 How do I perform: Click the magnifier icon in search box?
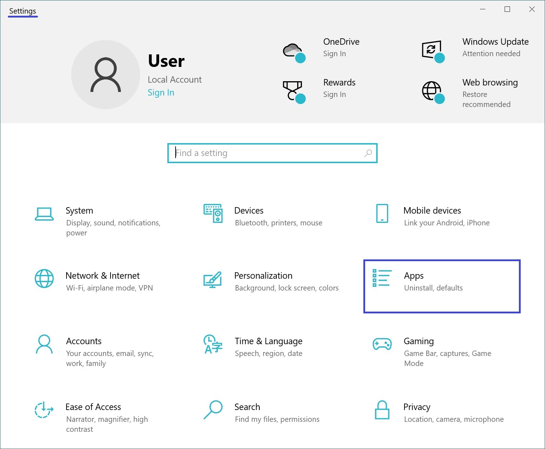pyautogui.click(x=368, y=153)
